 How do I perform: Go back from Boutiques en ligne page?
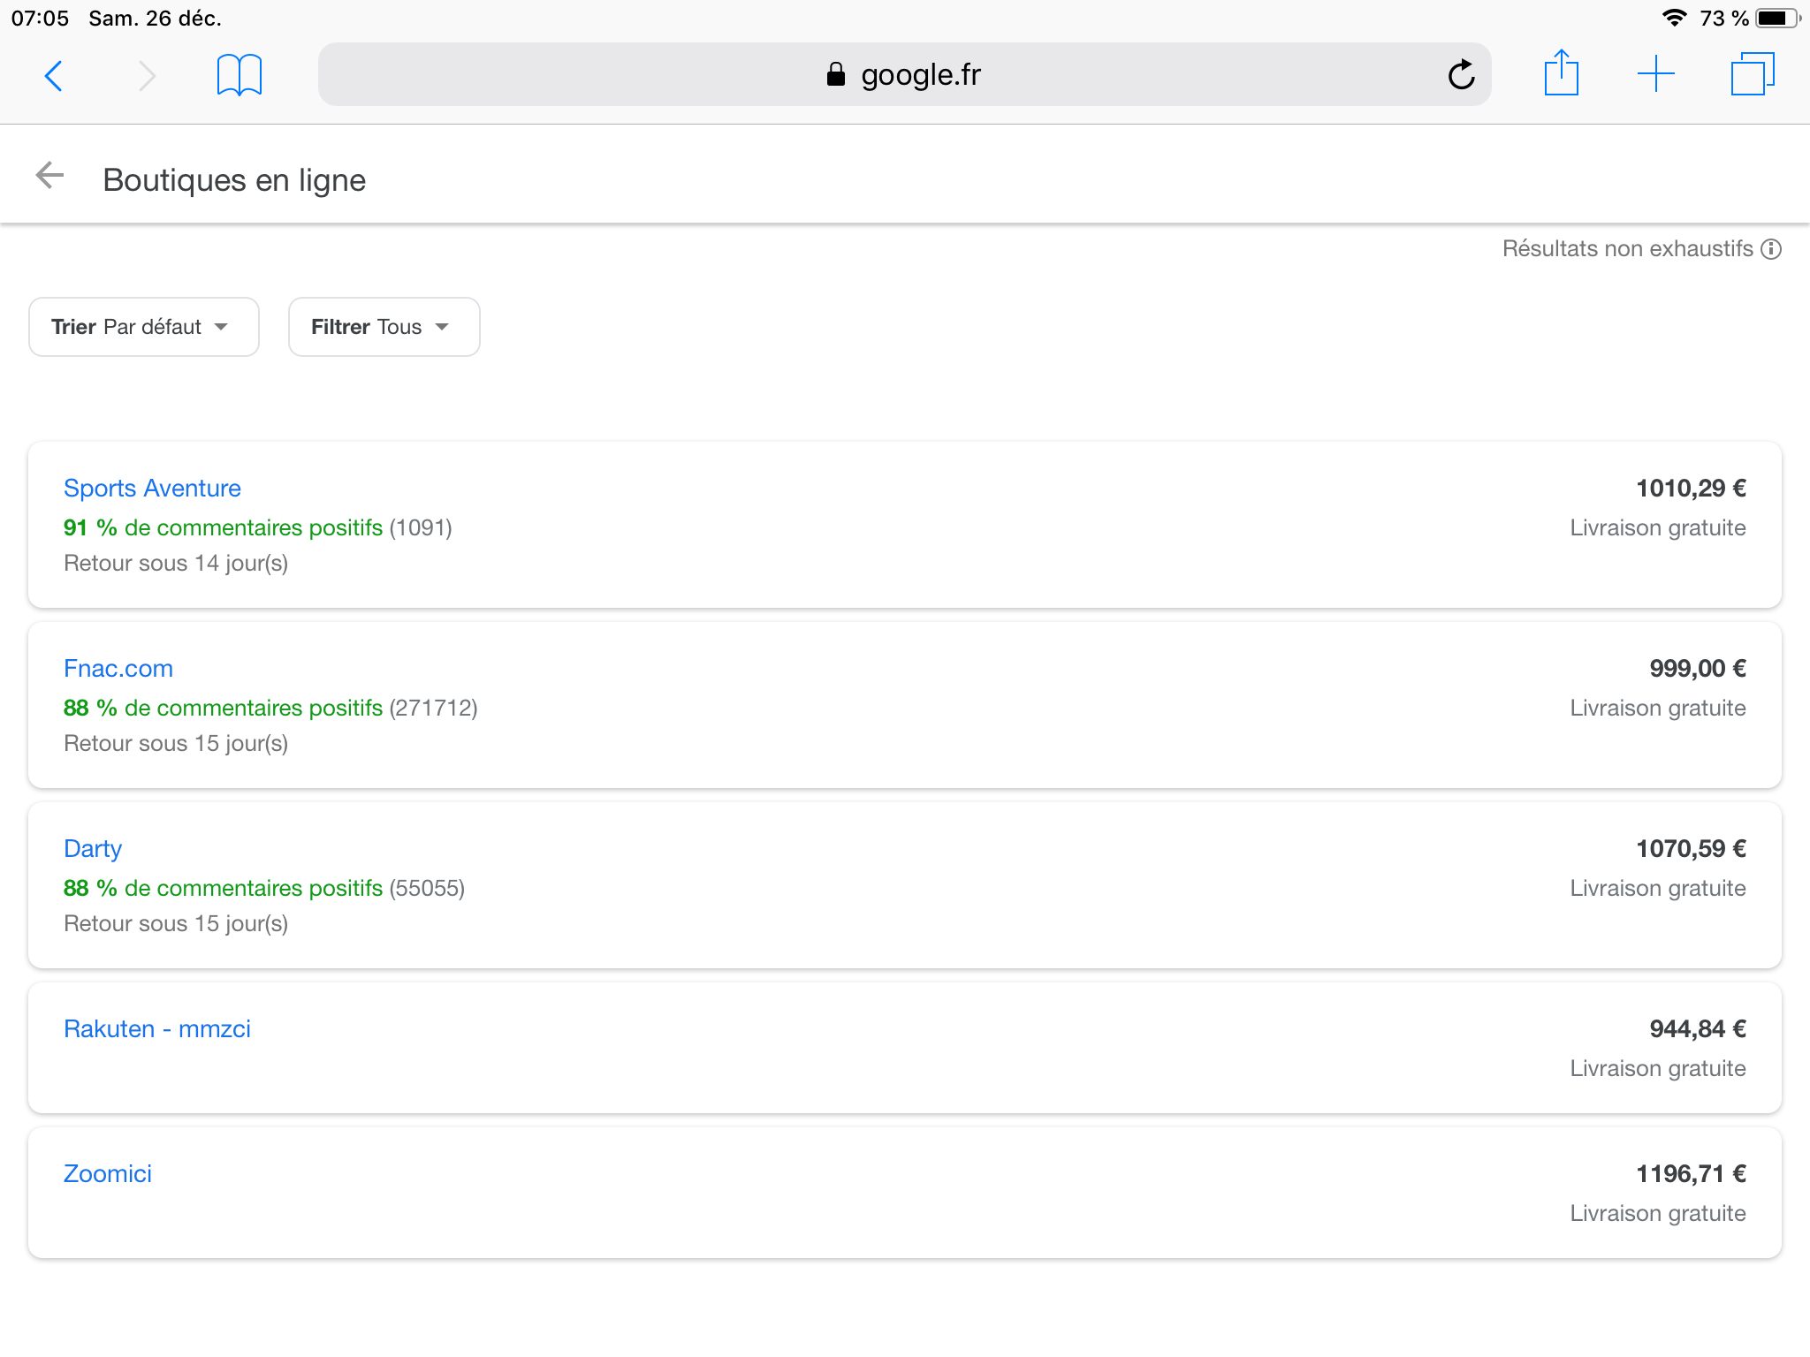50,176
